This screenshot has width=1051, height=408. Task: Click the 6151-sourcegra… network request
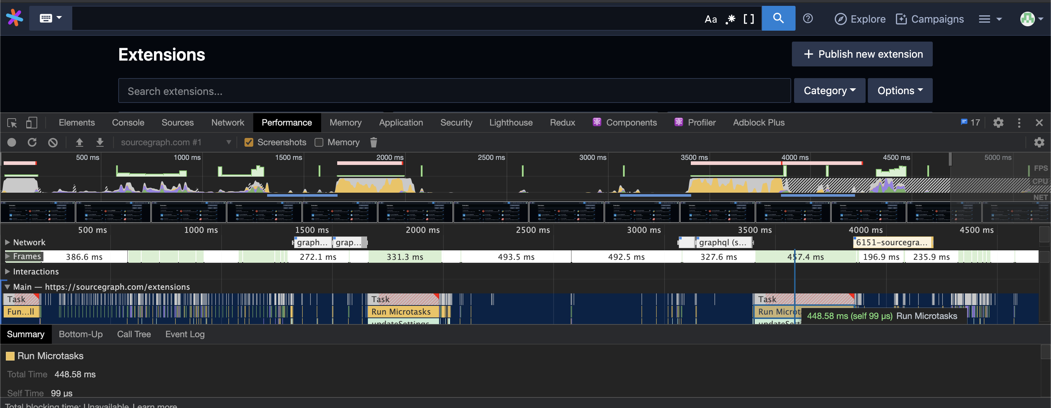893,242
